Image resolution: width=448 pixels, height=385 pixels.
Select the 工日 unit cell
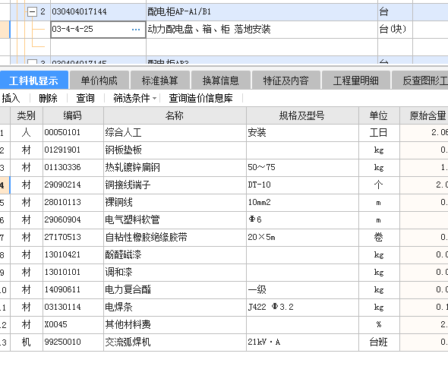379,133
